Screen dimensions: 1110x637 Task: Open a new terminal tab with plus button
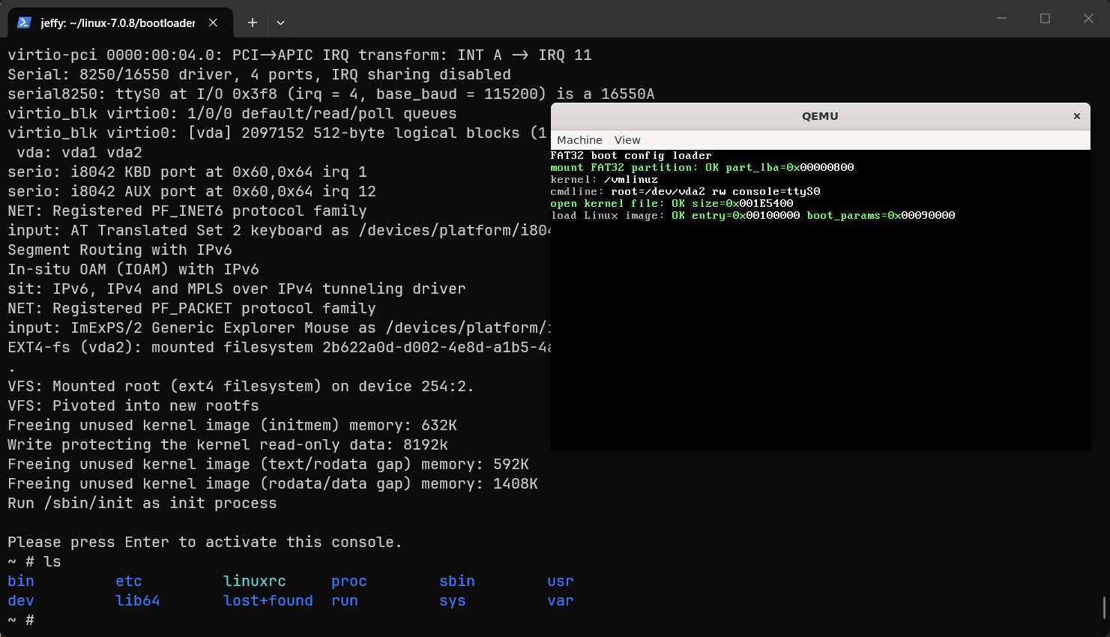coord(253,22)
